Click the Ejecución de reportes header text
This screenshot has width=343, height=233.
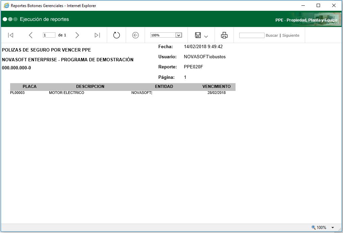tap(44, 19)
